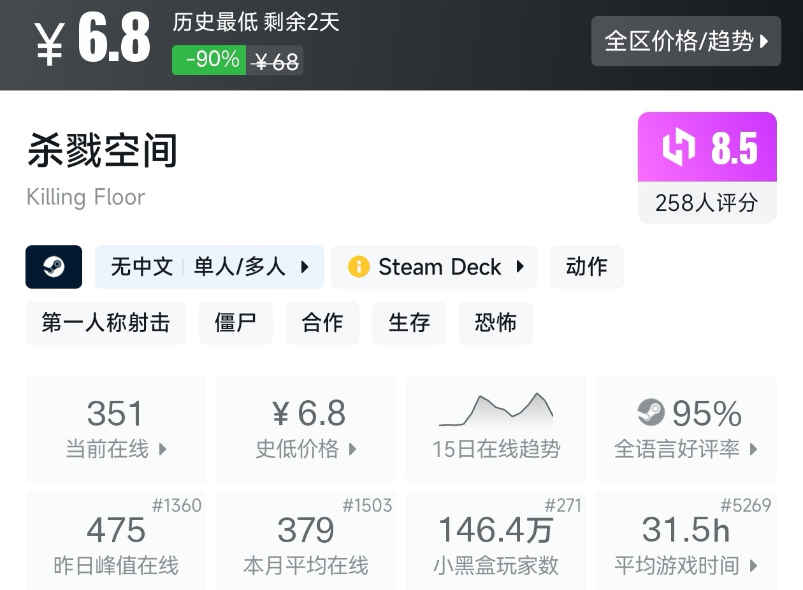Open the 小黑盒玩家数 player count card
The image size is (803, 590).
click(x=496, y=541)
